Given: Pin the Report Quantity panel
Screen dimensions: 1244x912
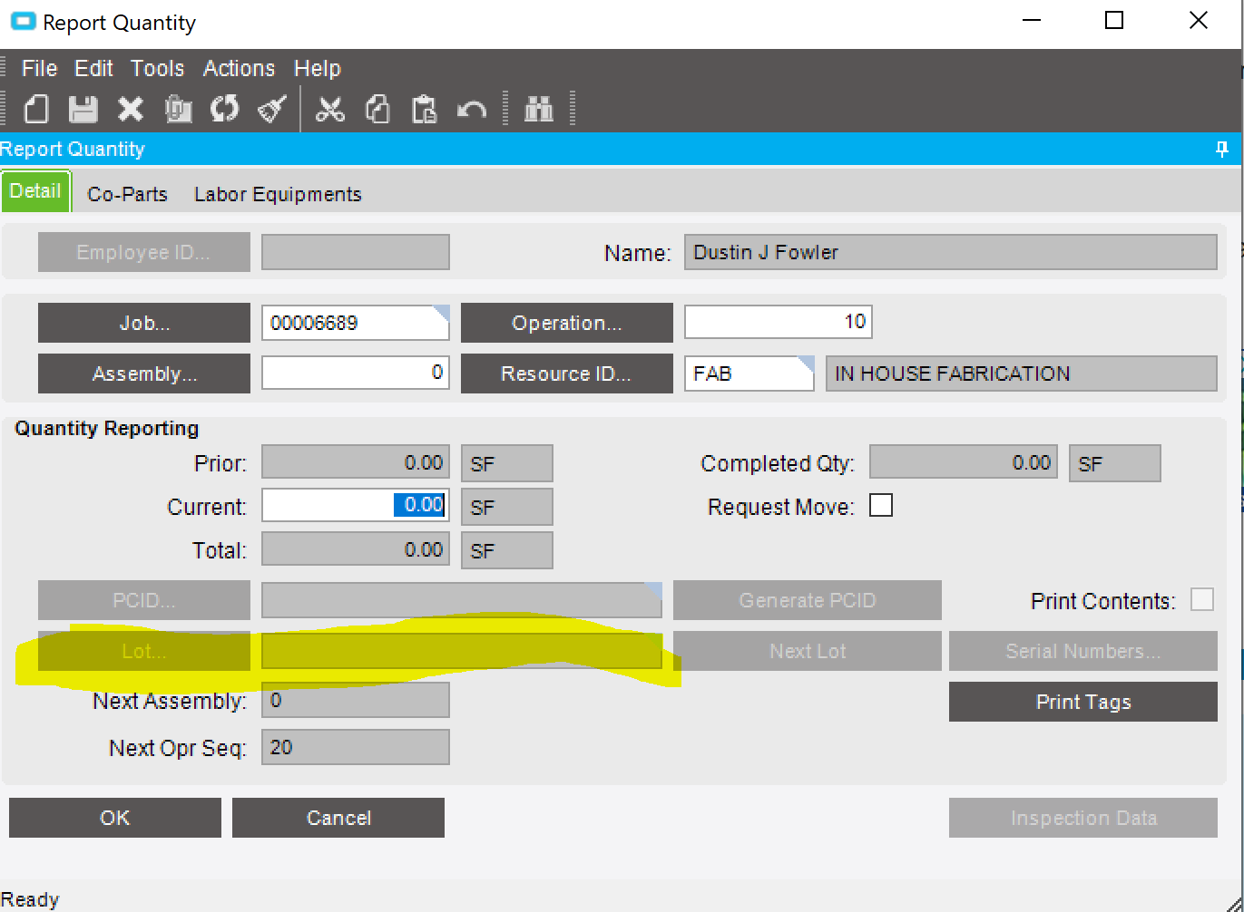Looking at the screenshot, I should tap(1221, 149).
